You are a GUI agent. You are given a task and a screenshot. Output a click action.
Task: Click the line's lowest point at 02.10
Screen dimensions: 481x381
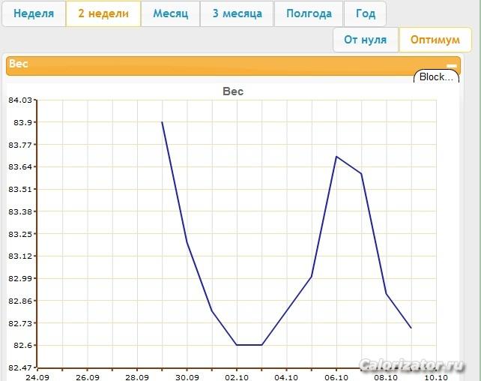coord(237,345)
